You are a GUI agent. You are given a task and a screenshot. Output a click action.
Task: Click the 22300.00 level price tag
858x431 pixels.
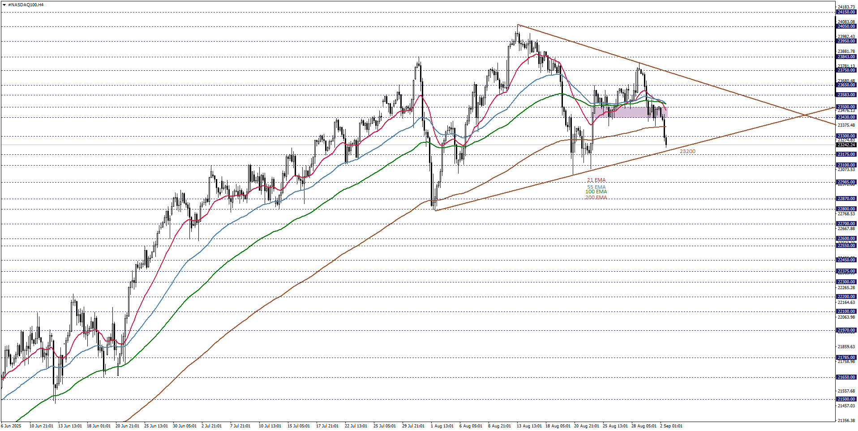click(x=846, y=282)
